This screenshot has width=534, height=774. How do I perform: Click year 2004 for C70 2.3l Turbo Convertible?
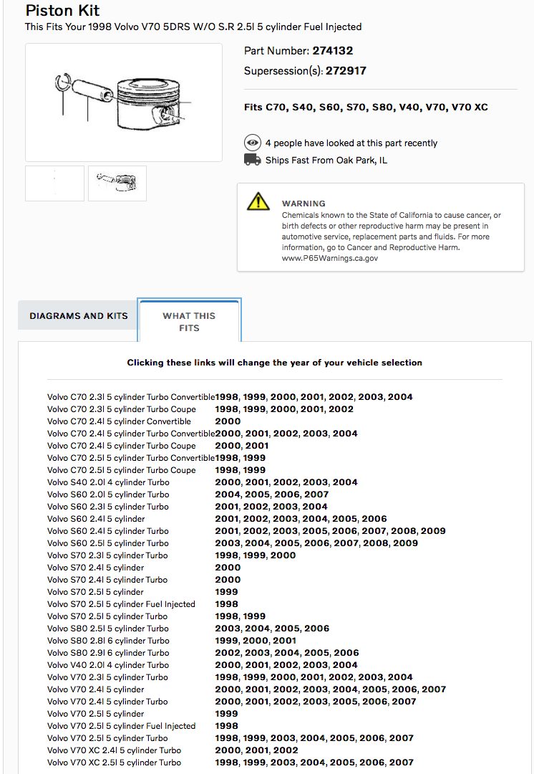(x=400, y=397)
